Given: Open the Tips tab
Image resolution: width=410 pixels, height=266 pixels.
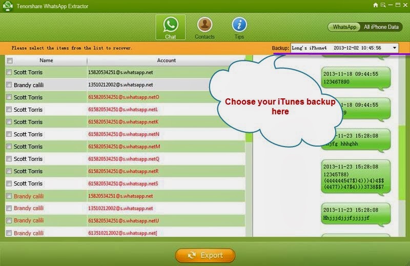Looking at the screenshot, I should (239, 28).
